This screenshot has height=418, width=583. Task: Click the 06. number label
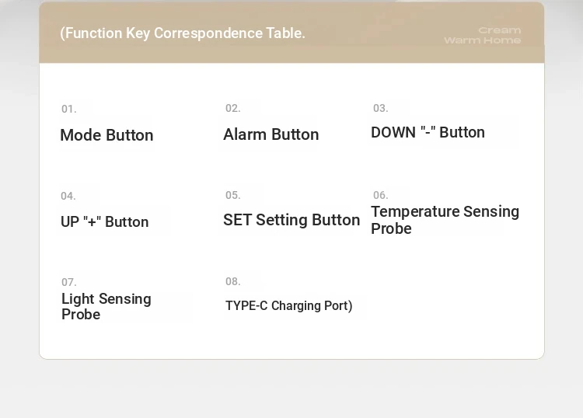click(381, 195)
